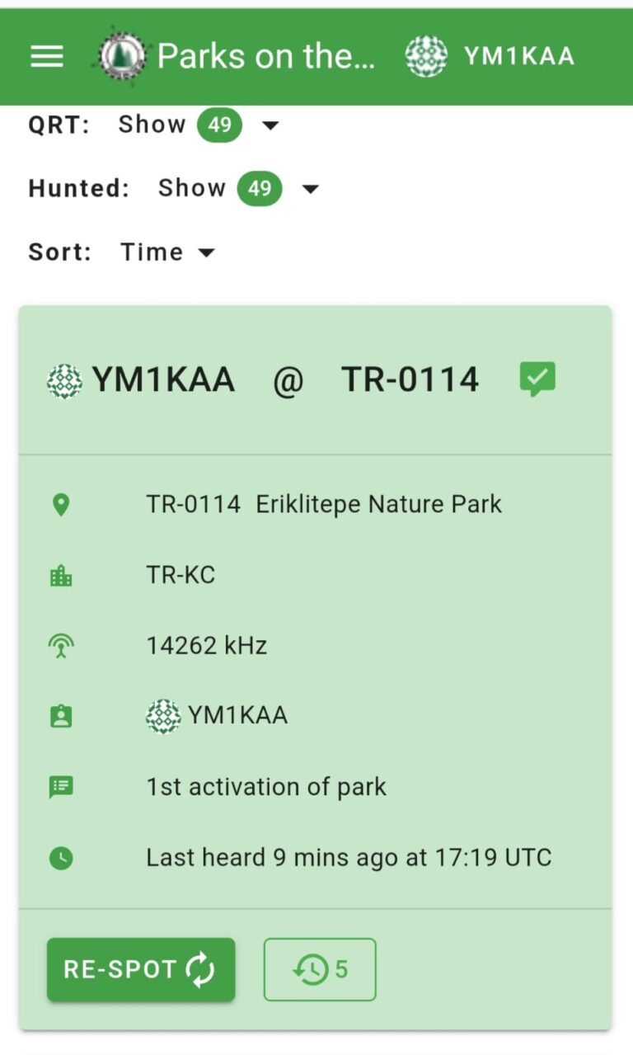This screenshot has height=1055, width=633.
Task: Open spot history showing 5 entries
Action: (320, 969)
